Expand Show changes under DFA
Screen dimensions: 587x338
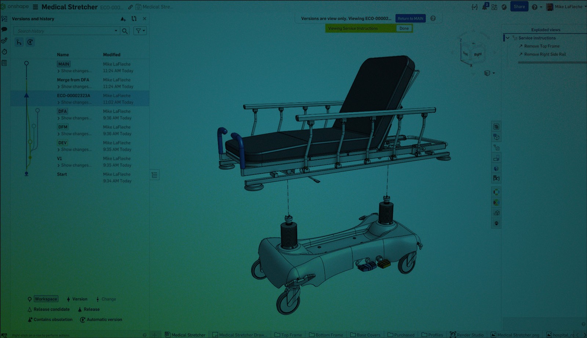coord(74,118)
